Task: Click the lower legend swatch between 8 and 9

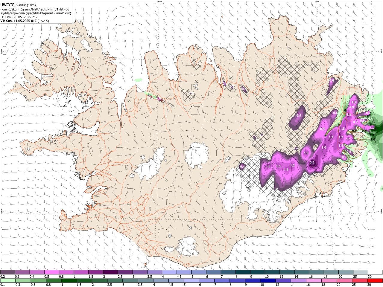Action: [237, 280]
